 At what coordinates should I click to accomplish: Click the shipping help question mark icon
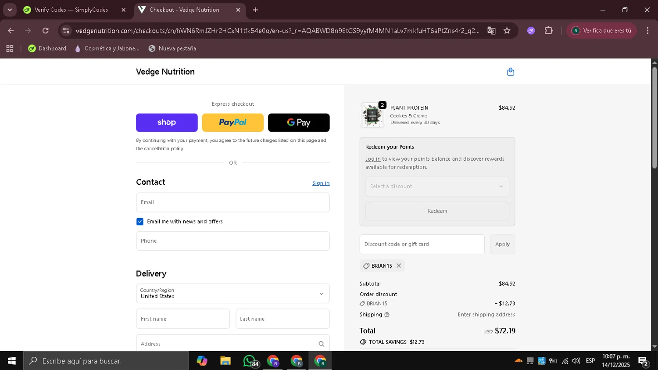[x=387, y=315]
